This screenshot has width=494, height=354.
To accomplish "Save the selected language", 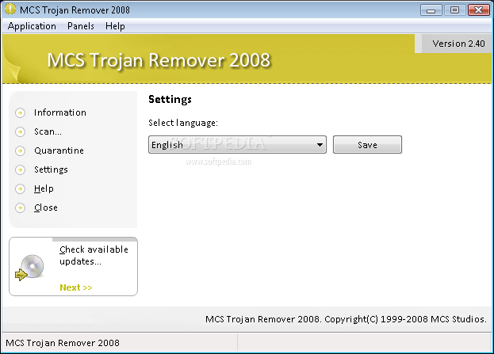I will pos(367,145).
